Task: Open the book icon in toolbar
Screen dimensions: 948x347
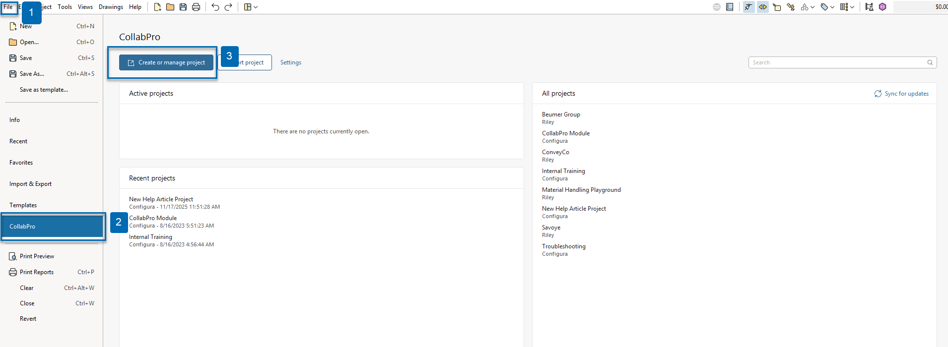Action: (x=730, y=7)
